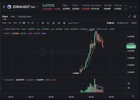The width and height of the screenshot is (140, 100).
Task: Open the Last Price dropdown
Action: [x=74, y=23]
